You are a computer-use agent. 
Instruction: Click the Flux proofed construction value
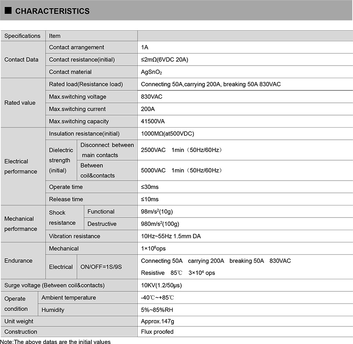(x=157, y=332)
